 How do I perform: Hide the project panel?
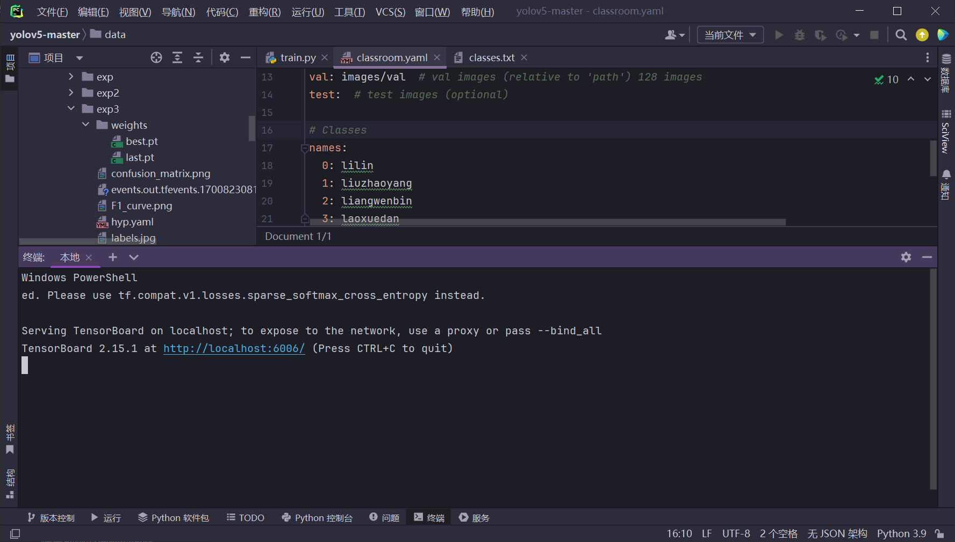coord(246,57)
